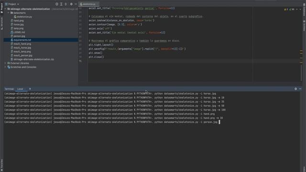Click terminal line ending in horse.jpg -e 100
This screenshot has height=172, width=306.
115,110
